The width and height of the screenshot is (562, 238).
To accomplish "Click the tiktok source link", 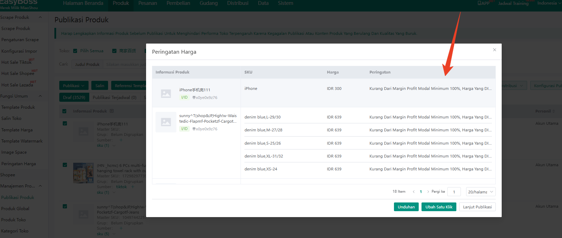I will pos(121,187).
